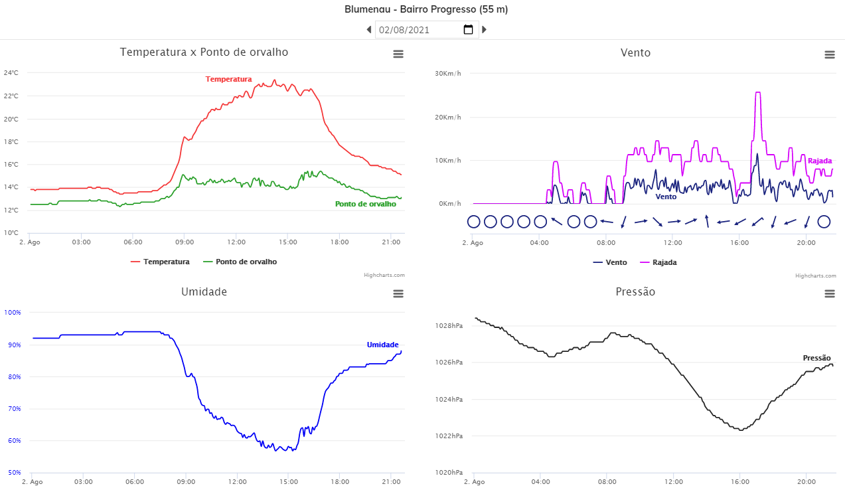Open the Vento chart hamburger menu
This screenshot has width=845, height=488.
[829, 54]
